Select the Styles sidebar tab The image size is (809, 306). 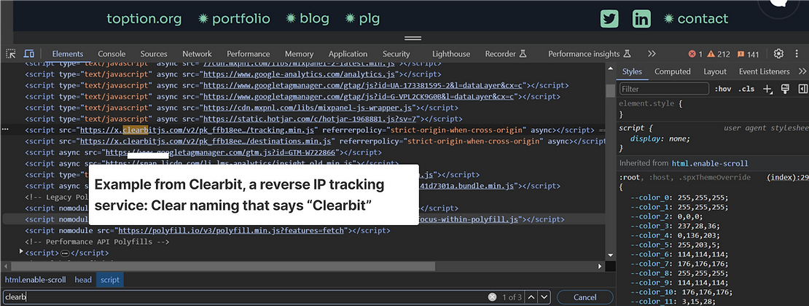pos(631,71)
